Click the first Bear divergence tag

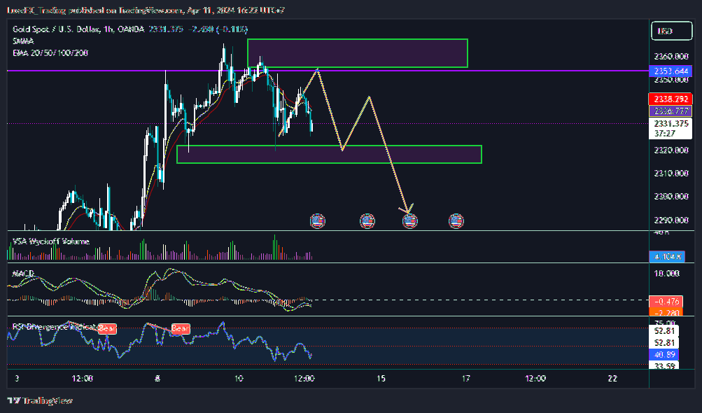coord(107,329)
